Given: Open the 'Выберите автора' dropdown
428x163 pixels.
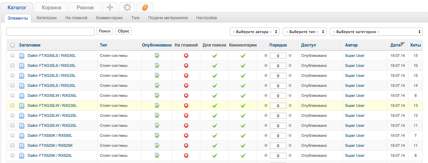Looking at the screenshot, I should click(x=254, y=32).
